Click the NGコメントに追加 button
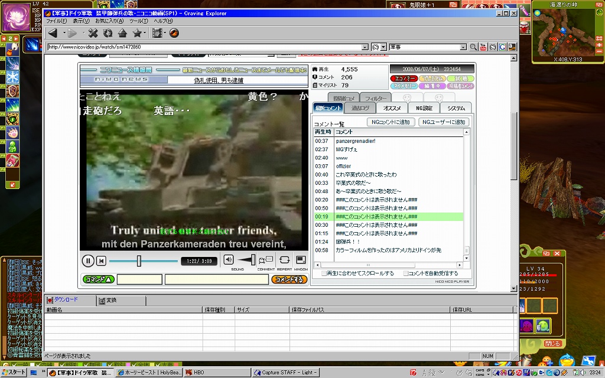605x378 pixels. (x=391, y=122)
